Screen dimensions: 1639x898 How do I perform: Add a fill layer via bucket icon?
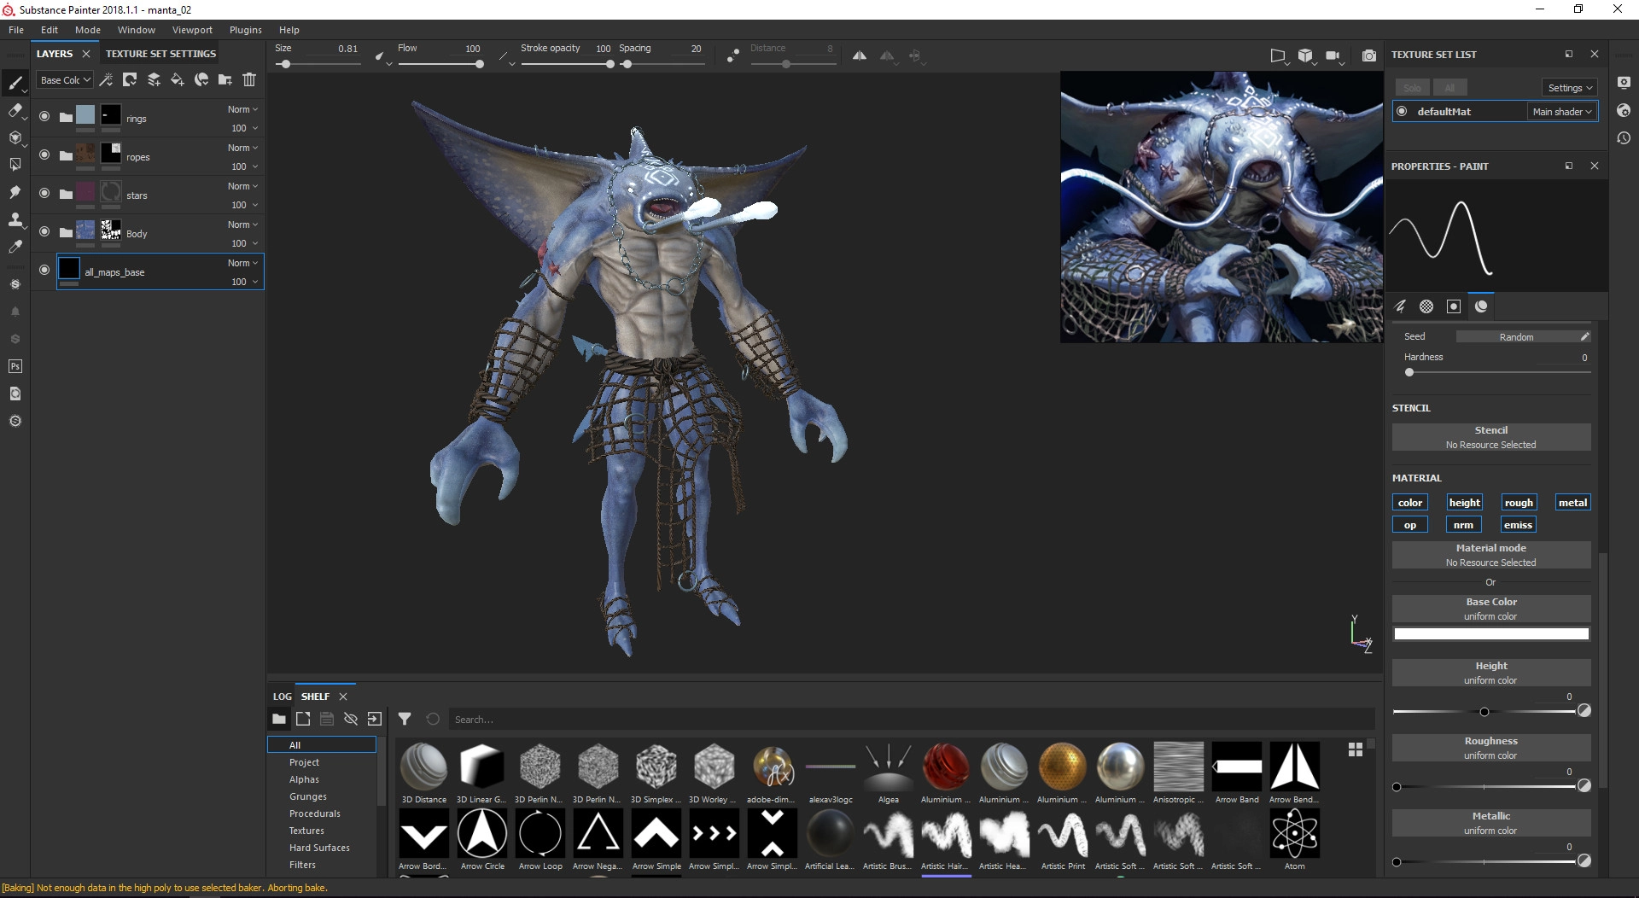(x=178, y=79)
